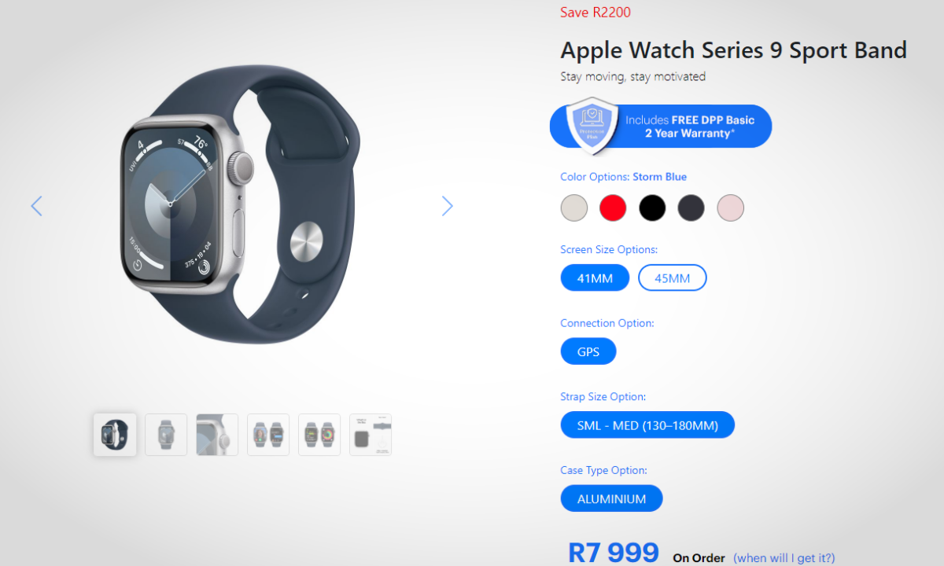Select the dark midnight color swatch

click(x=691, y=208)
